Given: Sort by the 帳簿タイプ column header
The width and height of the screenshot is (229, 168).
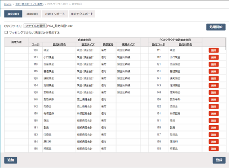Looking at the screenshot, I should pyautogui.click(x=128, y=44).
